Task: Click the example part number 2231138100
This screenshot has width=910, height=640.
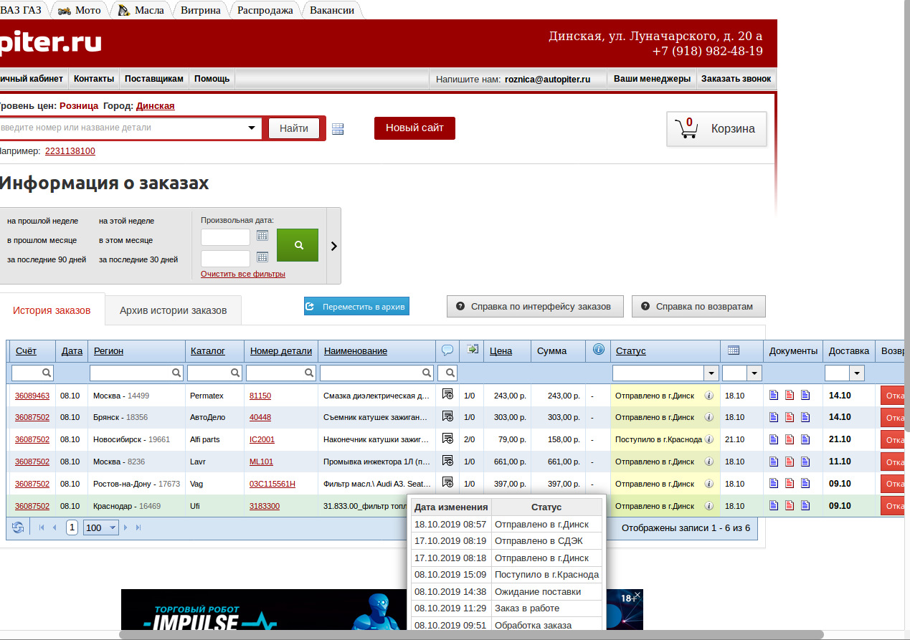Action: pyautogui.click(x=70, y=151)
